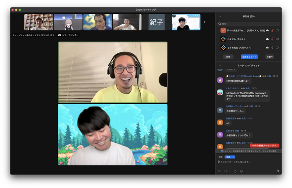292x188 pixels.
Task: Select bookshelf participant video thumbnail
Action: [x=39, y=22]
